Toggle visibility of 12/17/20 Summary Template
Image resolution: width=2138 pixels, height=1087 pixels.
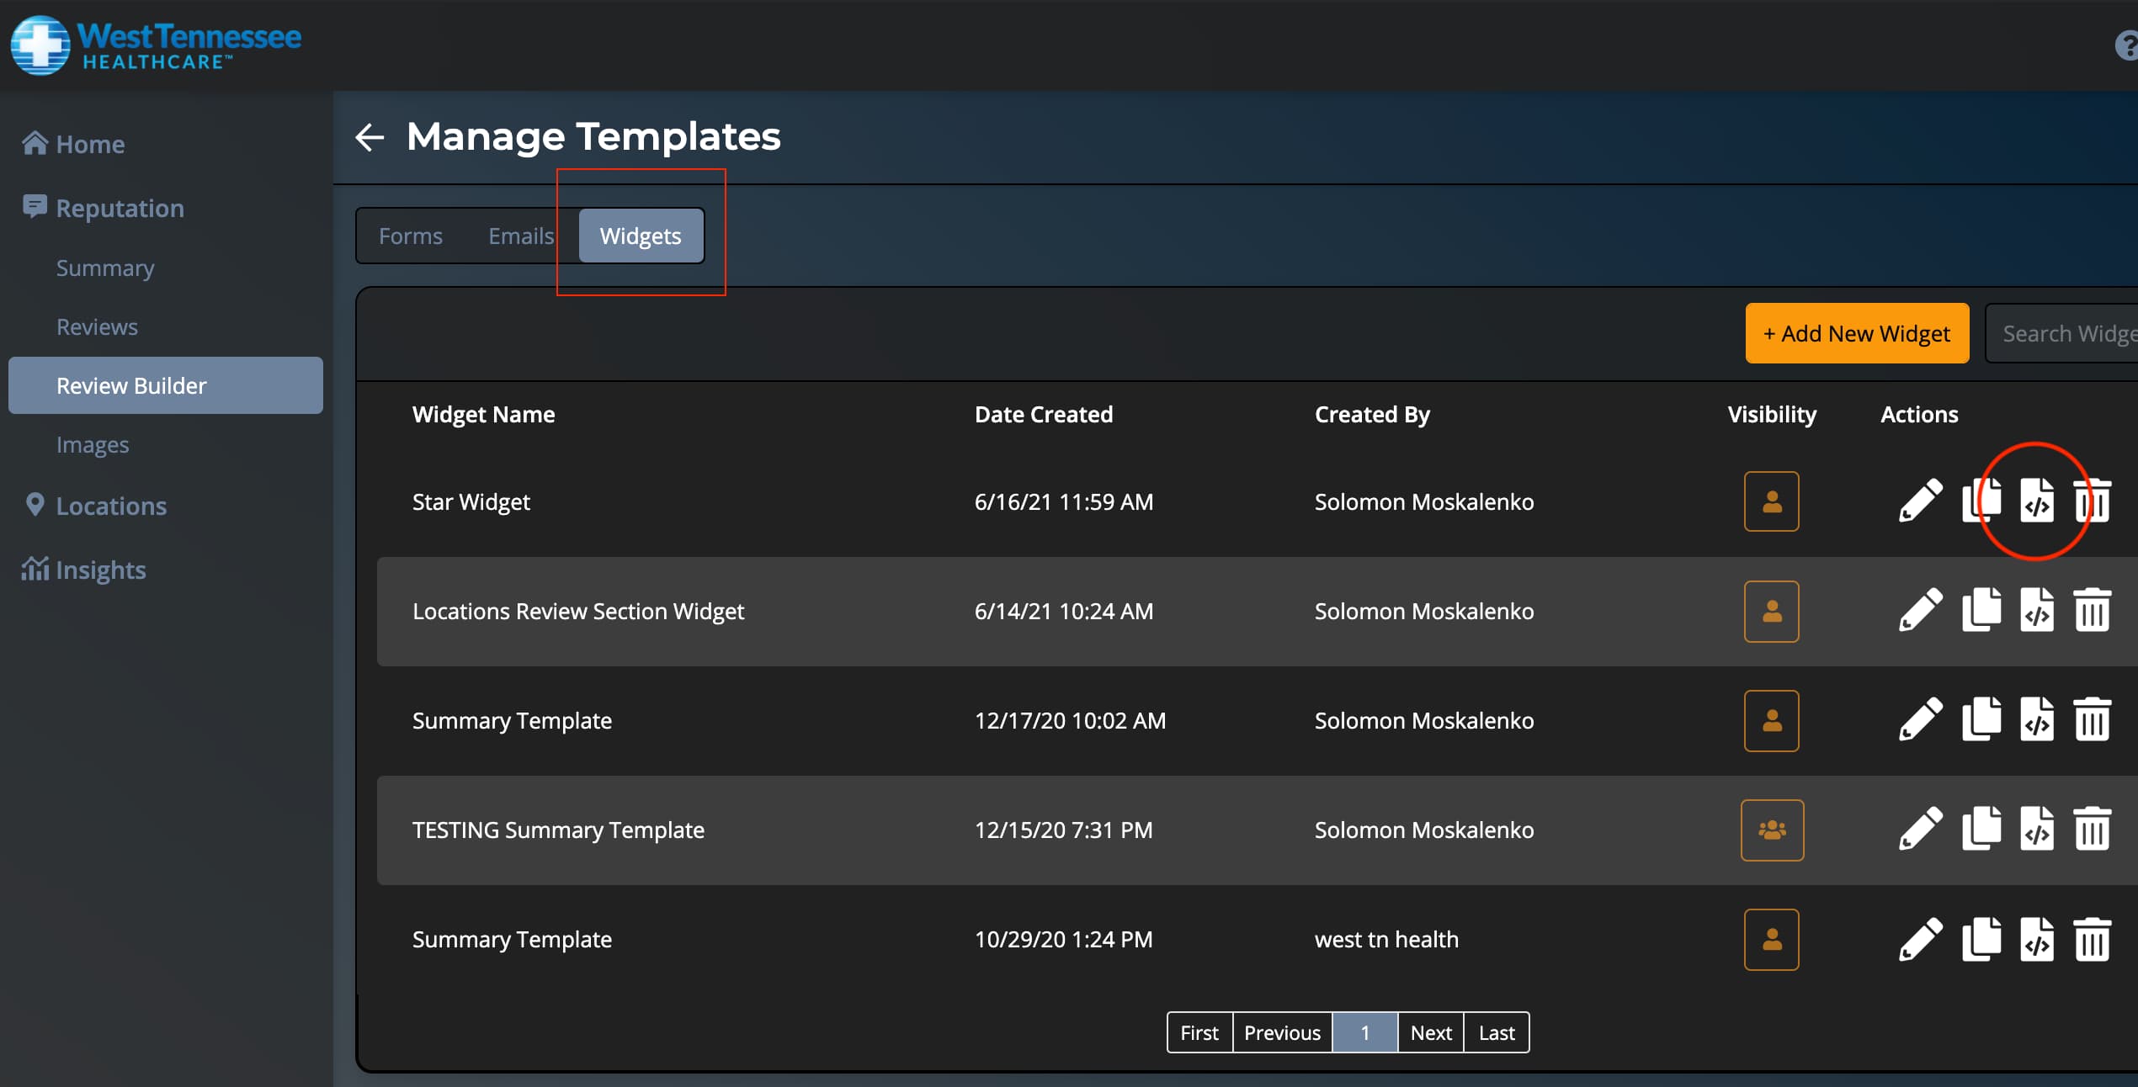pos(1772,720)
